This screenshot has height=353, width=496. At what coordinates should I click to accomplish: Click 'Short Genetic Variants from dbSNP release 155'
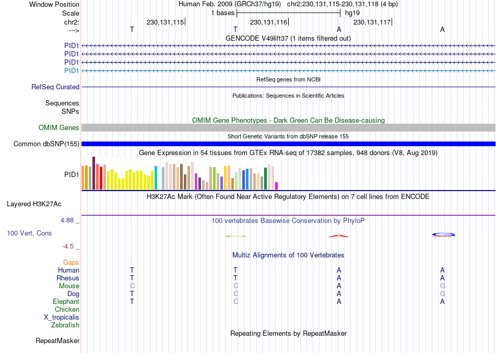pos(288,136)
